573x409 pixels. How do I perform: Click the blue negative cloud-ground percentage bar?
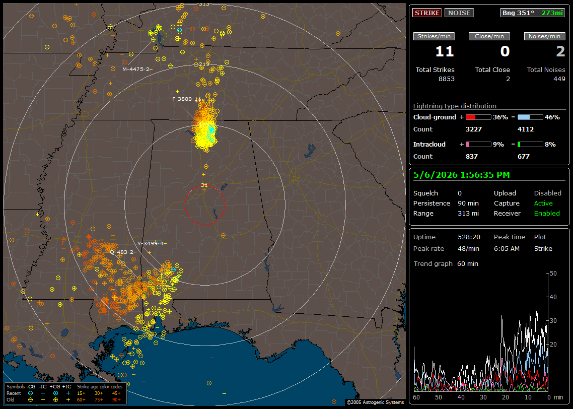tap(530, 117)
